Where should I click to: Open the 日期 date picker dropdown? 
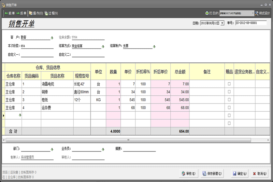click(222, 23)
